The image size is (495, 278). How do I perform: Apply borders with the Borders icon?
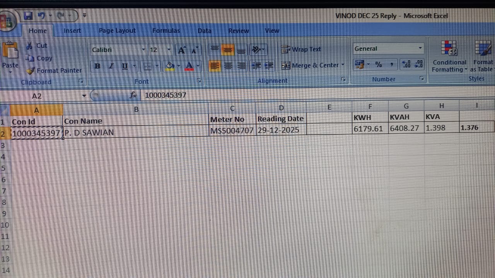coord(147,66)
